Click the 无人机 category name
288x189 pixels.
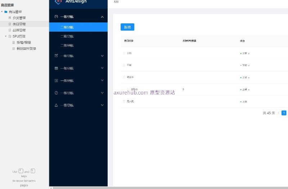click(130, 101)
